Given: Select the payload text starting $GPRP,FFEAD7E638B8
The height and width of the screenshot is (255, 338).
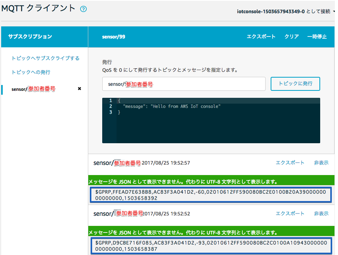Looking at the screenshot, I should (x=211, y=195).
